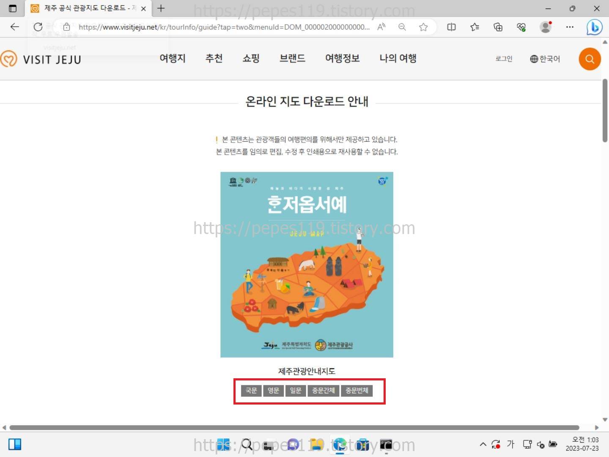This screenshot has width=609, height=457.
Task: Download the 중문간체 map
Action: pyautogui.click(x=324, y=391)
